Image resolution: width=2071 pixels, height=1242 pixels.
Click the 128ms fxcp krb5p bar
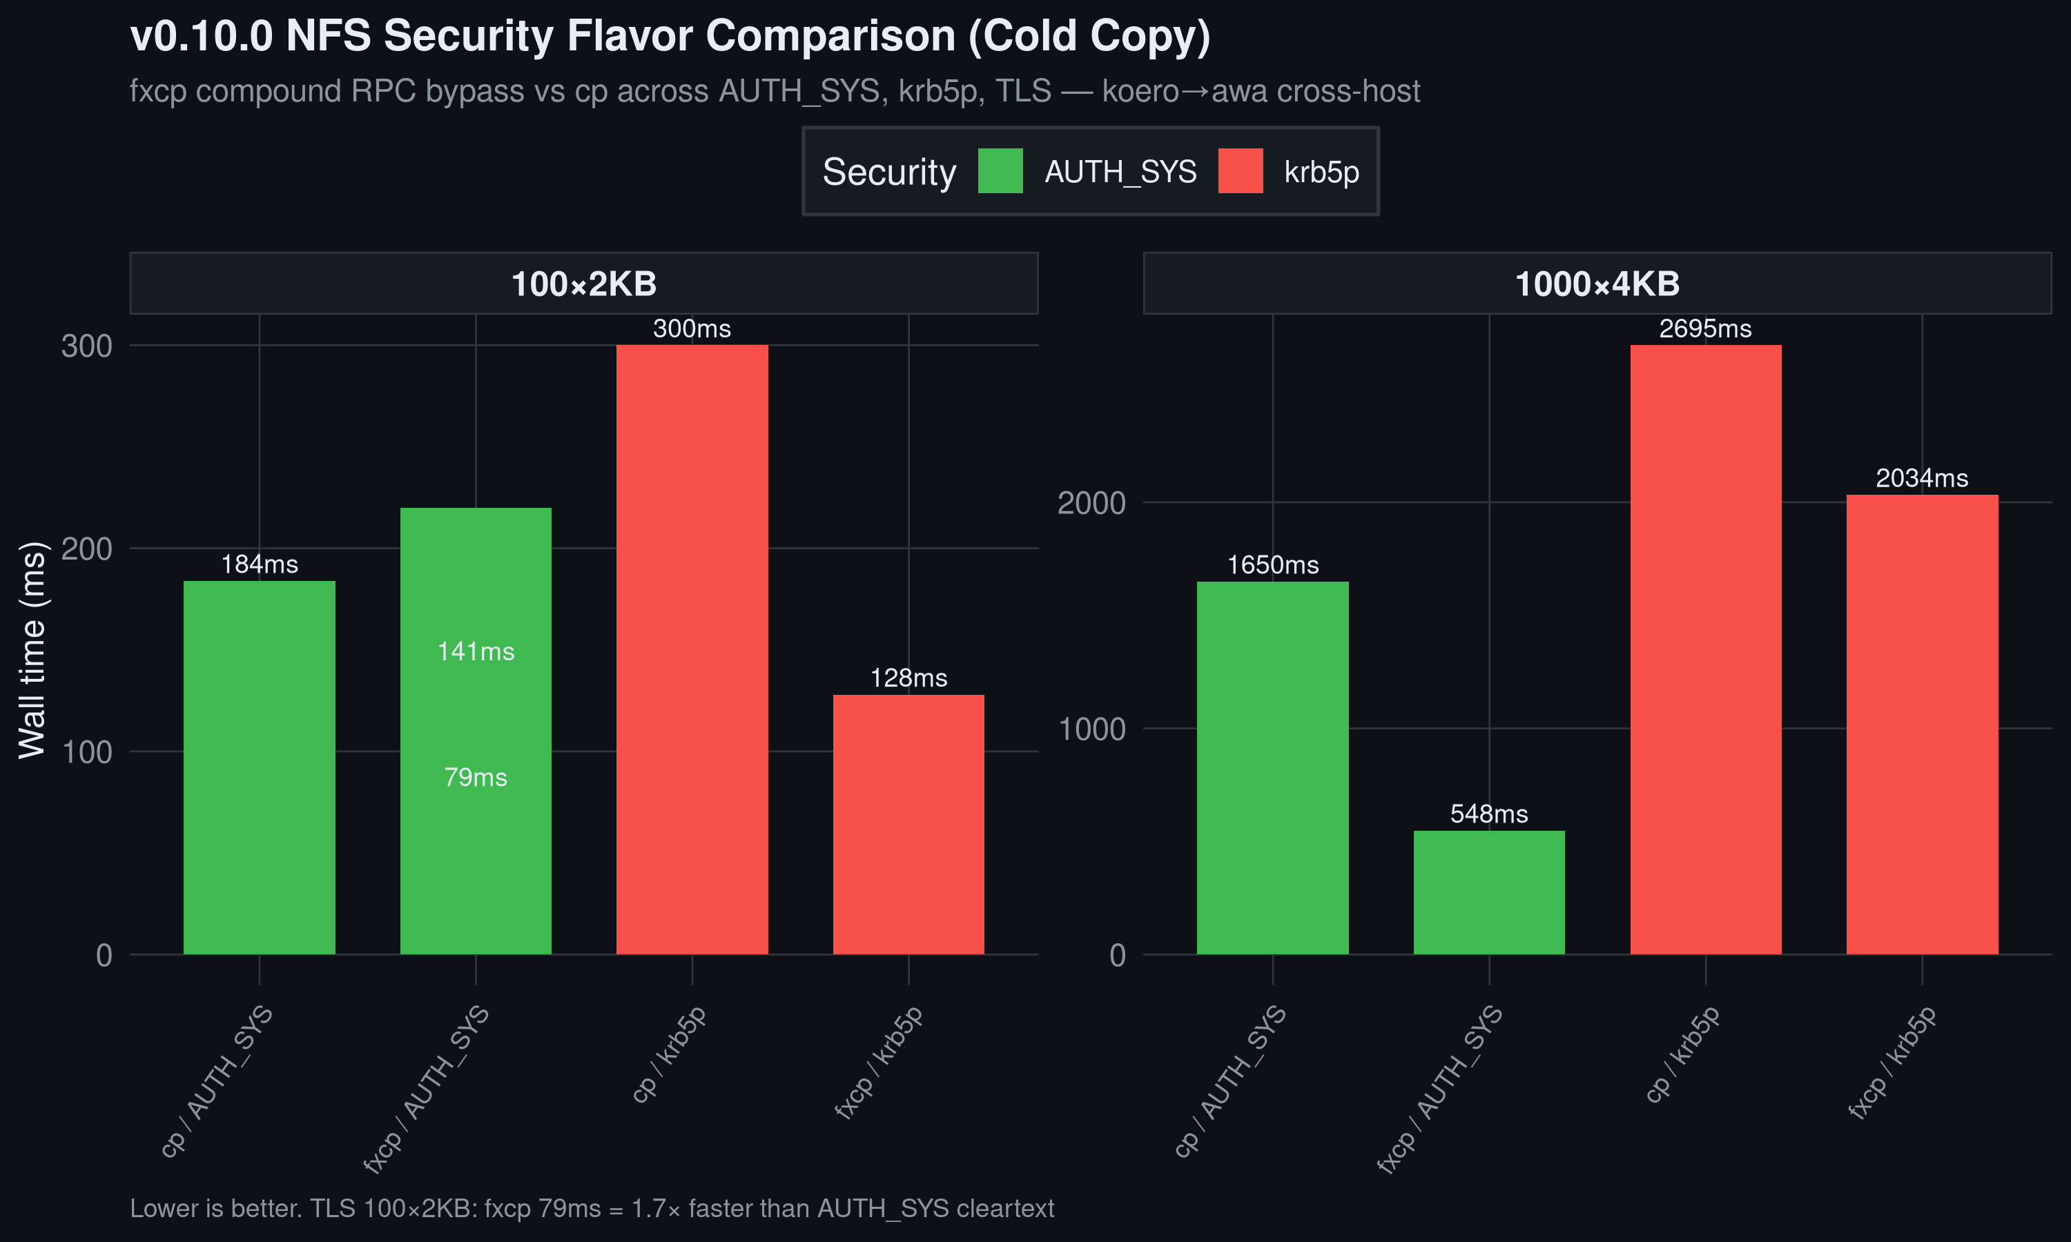pyautogui.click(x=908, y=825)
